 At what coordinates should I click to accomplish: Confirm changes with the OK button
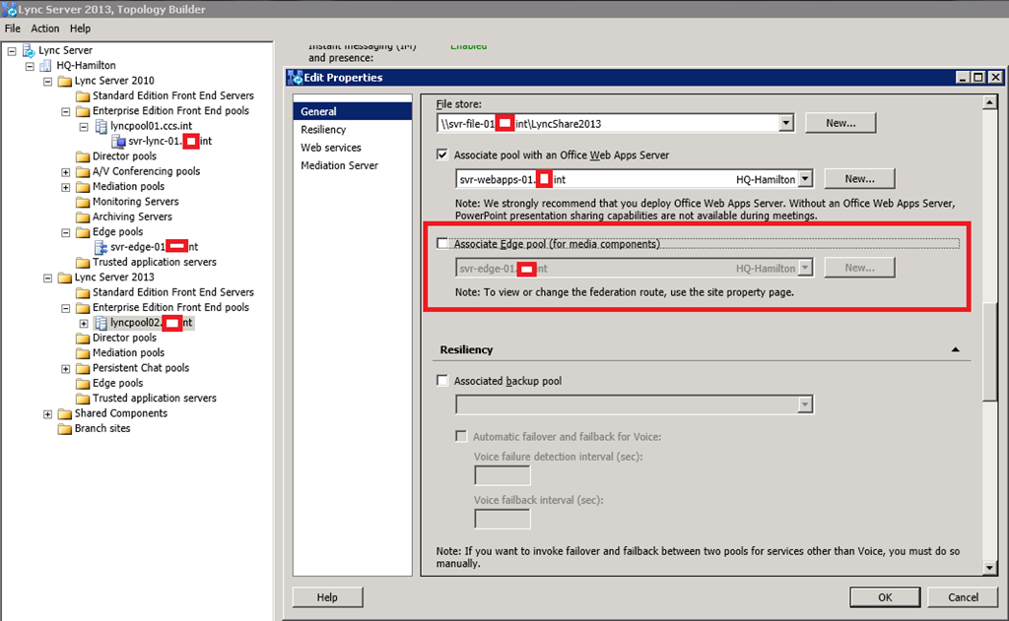point(885,597)
